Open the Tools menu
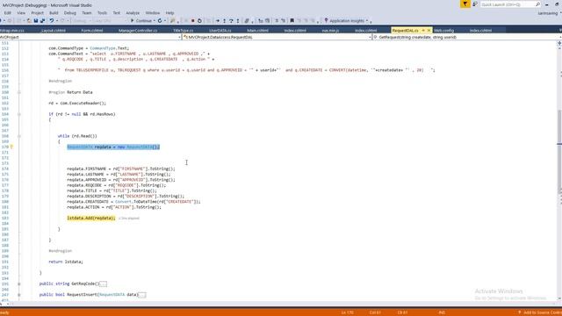Viewport: 562px width, 316px height. 102,13
